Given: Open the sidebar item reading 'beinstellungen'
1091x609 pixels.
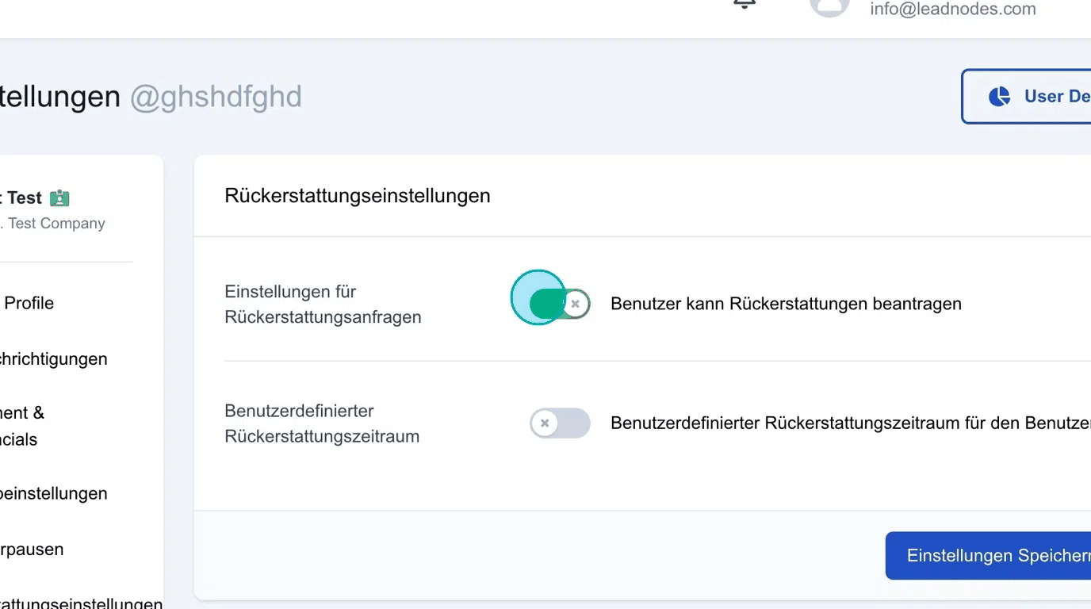Looking at the screenshot, I should click(53, 493).
